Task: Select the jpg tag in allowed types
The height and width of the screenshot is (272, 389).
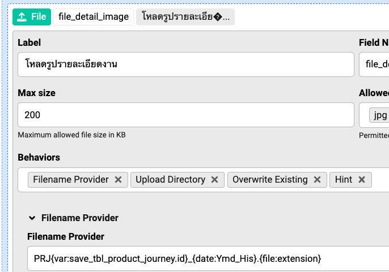Action: point(379,115)
